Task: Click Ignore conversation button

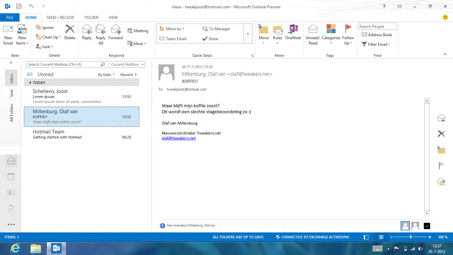Action: point(45,28)
